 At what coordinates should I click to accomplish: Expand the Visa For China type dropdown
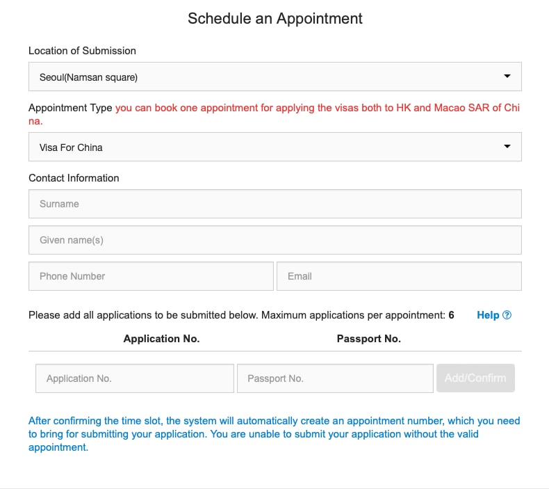coord(274,147)
